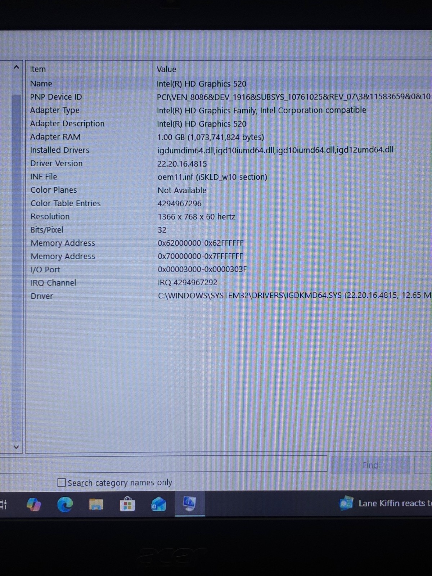Screen dimensions: 432x576
Task: Select System Information taskbar icon
Action: click(190, 504)
